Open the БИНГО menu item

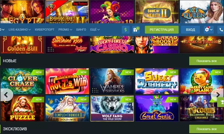pos(81,30)
